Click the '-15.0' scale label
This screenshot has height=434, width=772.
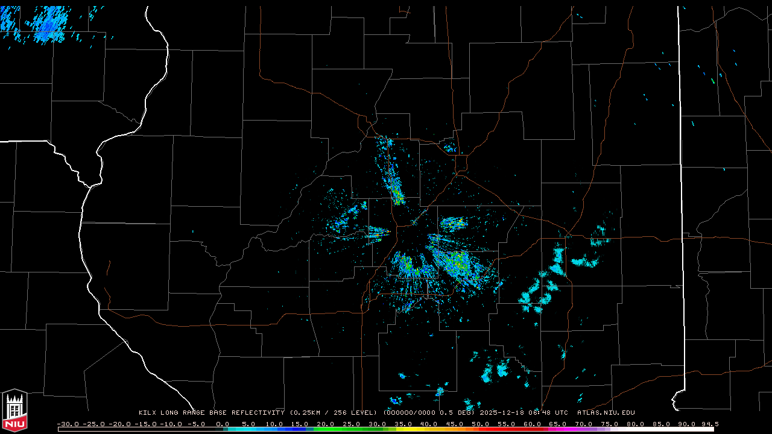146,424
